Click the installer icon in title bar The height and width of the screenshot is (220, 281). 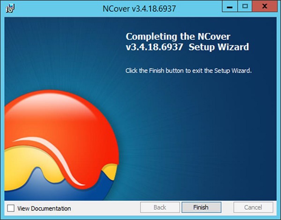point(10,8)
